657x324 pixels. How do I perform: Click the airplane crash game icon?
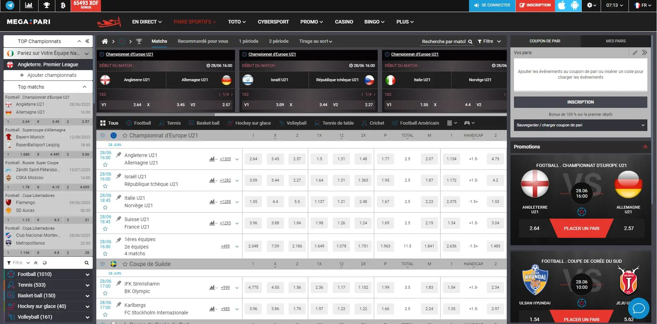(109, 22)
